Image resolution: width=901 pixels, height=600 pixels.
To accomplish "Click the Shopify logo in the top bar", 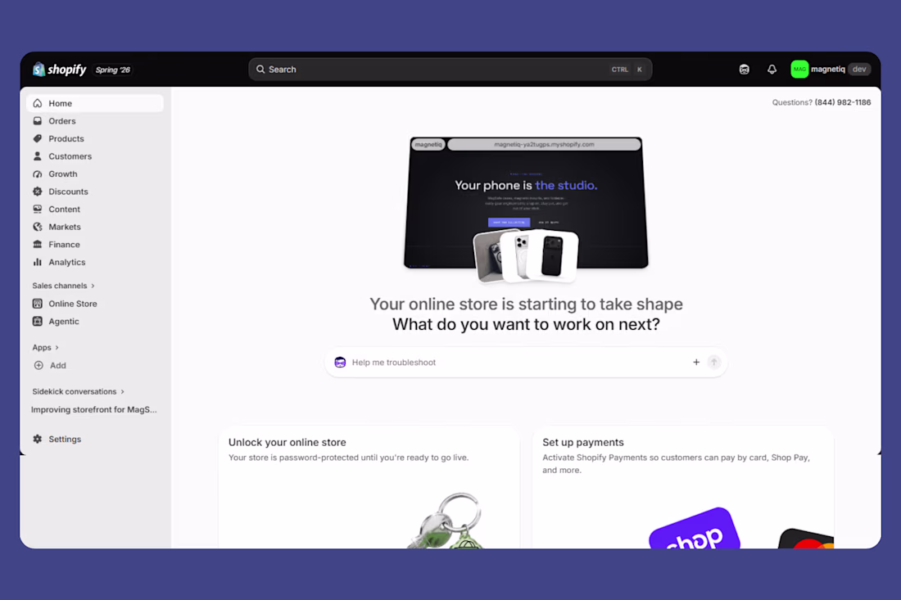I will [60, 70].
